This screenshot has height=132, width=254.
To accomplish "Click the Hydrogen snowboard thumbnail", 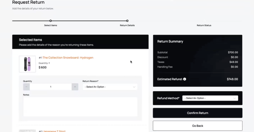I will [27, 64].
